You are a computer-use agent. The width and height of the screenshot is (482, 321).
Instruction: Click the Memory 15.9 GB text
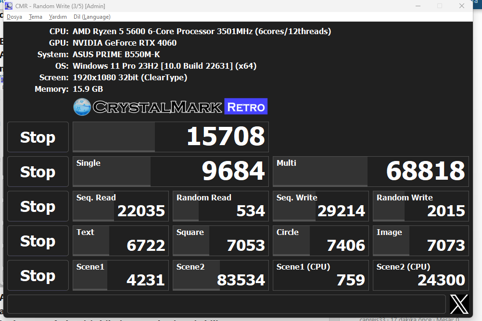(x=88, y=89)
